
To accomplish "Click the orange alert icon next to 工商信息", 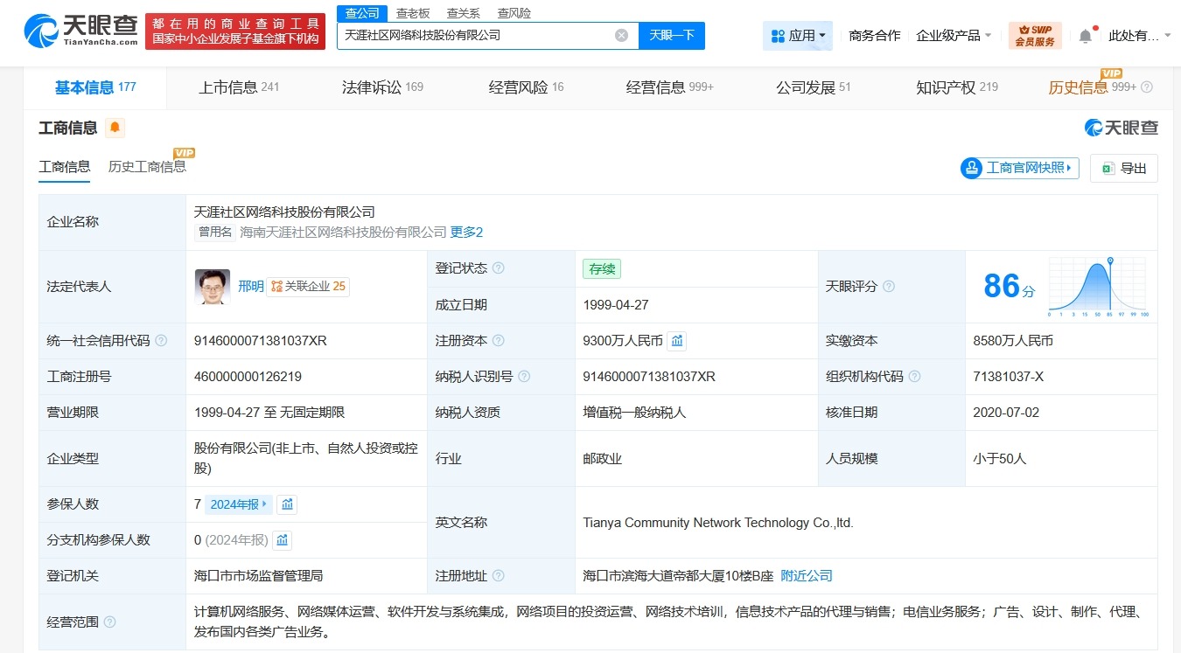I will [113, 128].
